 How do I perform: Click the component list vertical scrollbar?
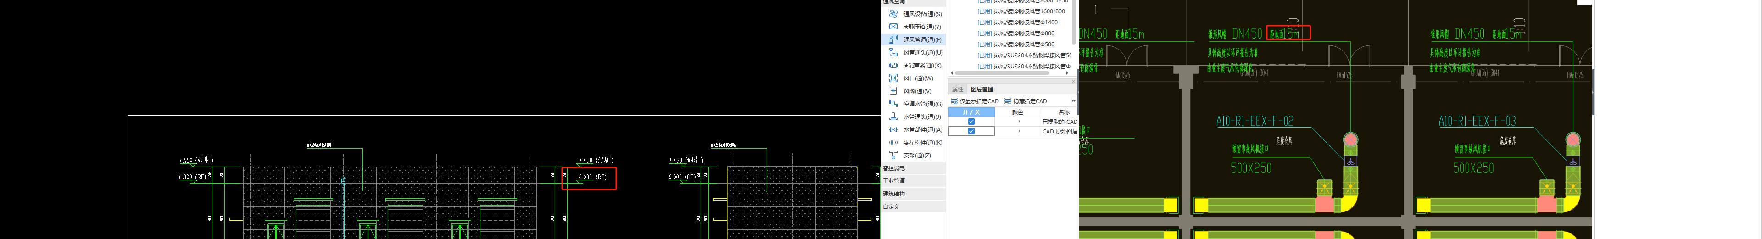[x=1074, y=22]
